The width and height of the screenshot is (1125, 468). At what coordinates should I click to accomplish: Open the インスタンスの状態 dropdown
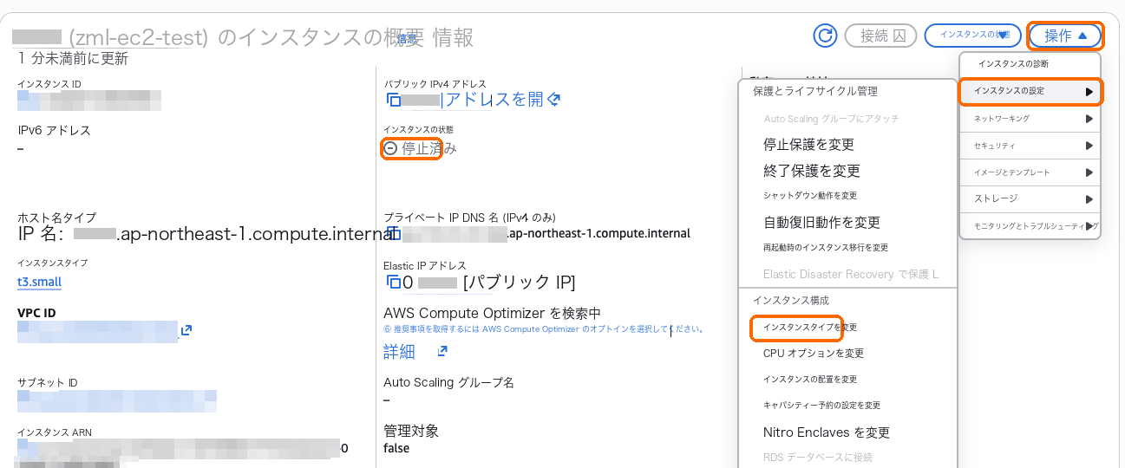pos(972,36)
